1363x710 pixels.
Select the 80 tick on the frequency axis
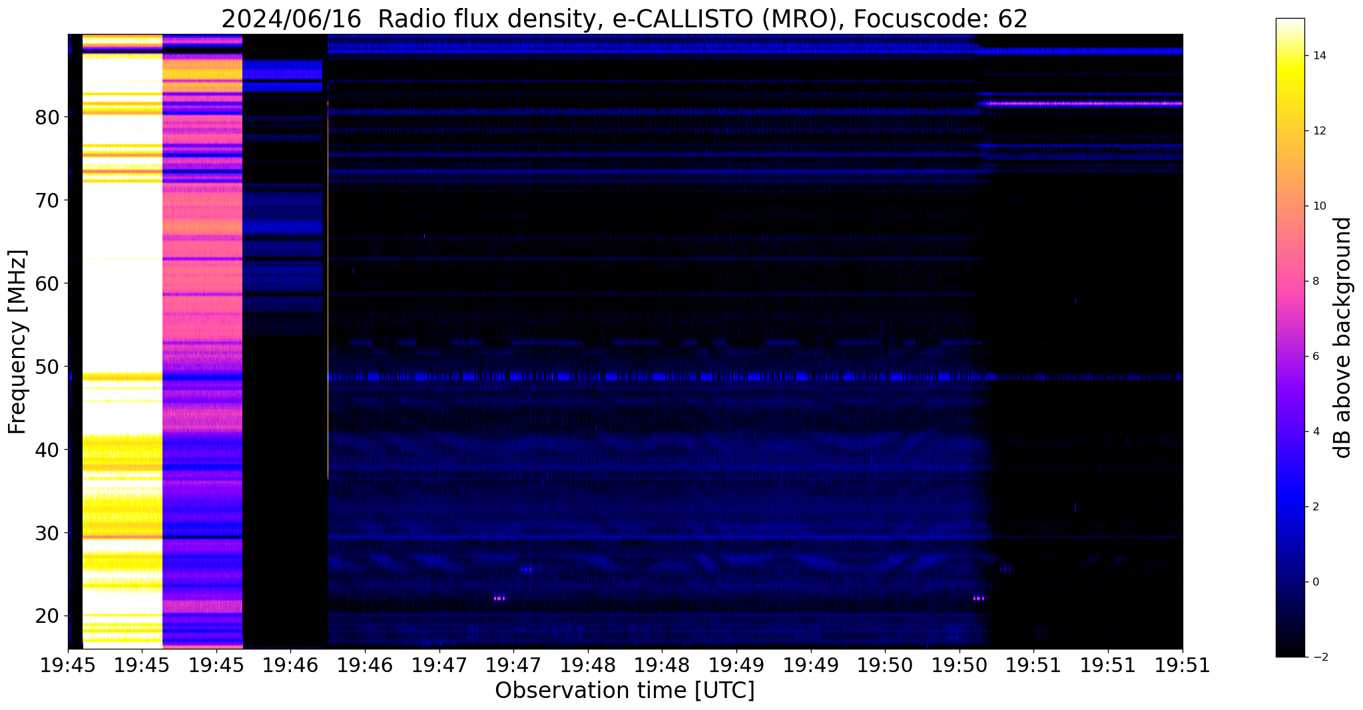[48, 117]
